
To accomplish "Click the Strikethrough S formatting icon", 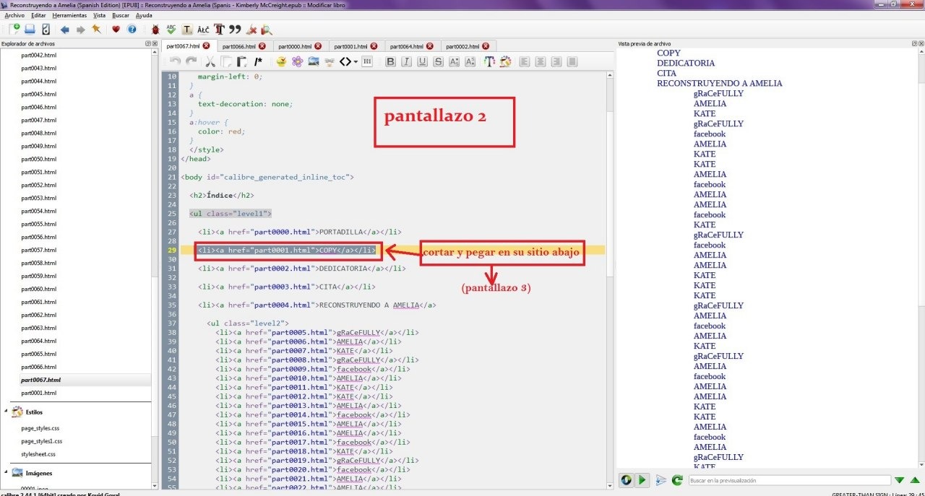I will 439,61.
